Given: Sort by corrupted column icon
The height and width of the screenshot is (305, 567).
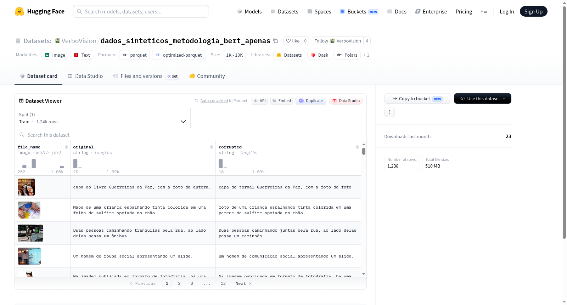Looking at the screenshot, I should point(357,147).
